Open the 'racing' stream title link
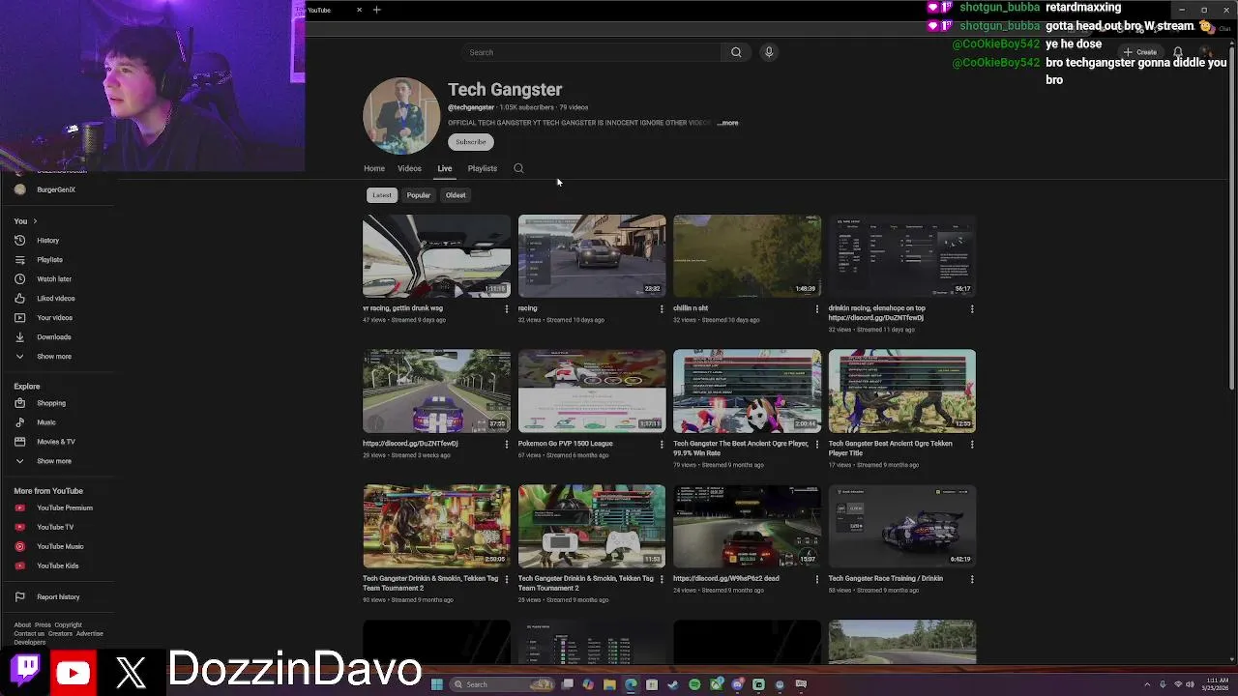 [x=527, y=308]
